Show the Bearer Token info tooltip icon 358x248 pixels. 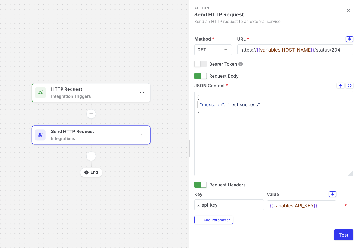tap(241, 64)
